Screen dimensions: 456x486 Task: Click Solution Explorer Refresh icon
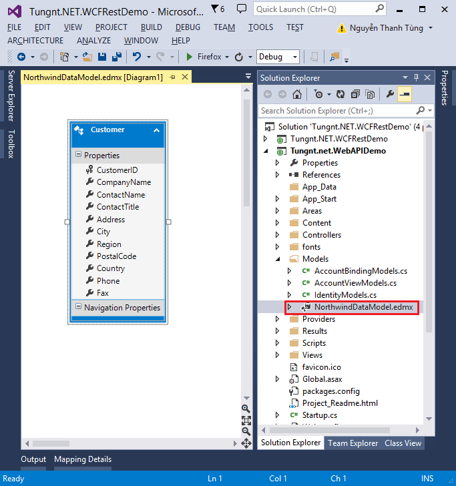[x=340, y=94]
